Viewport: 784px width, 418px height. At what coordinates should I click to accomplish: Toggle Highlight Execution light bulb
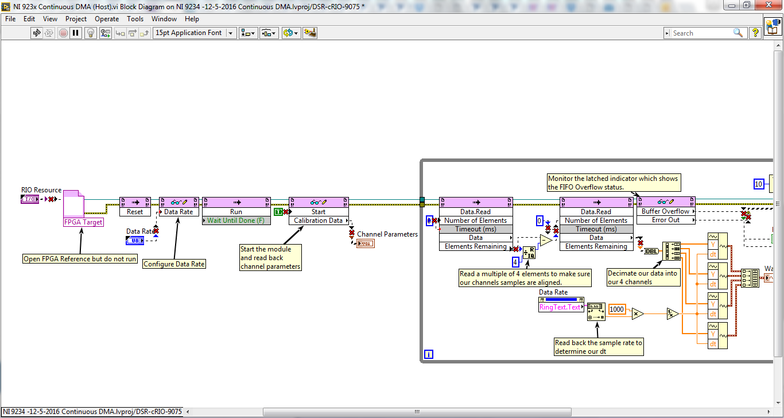(x=90, y=33)
